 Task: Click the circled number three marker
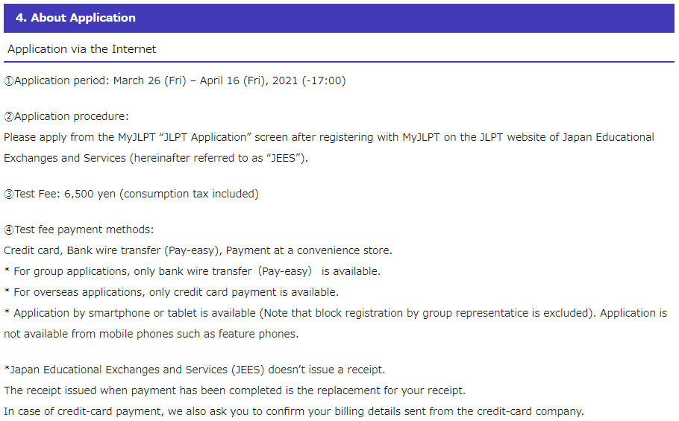[9, 194]
